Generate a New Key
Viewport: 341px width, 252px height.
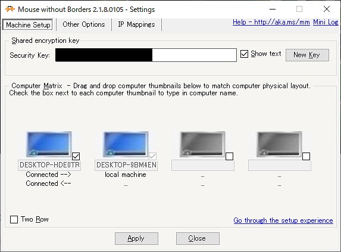[x=307, y=55]
